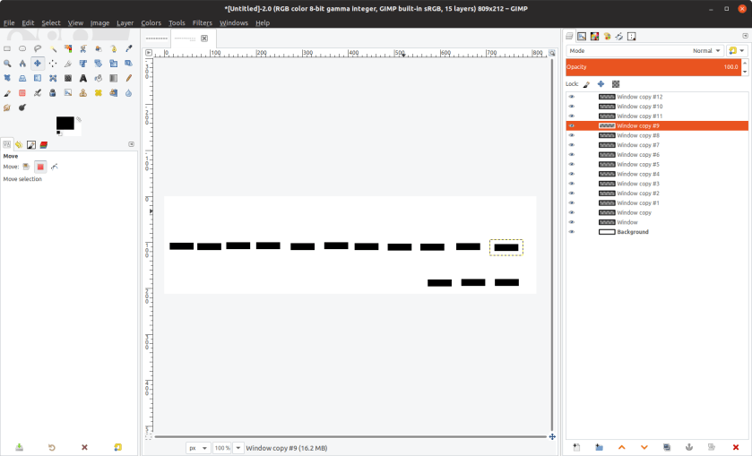This screenshot has width=752, height=456.
Task: Open the Colors menu
Action: 151,22
